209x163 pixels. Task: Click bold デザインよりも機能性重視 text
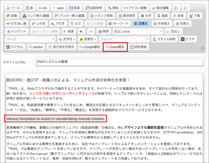click(x=144, y=128)
